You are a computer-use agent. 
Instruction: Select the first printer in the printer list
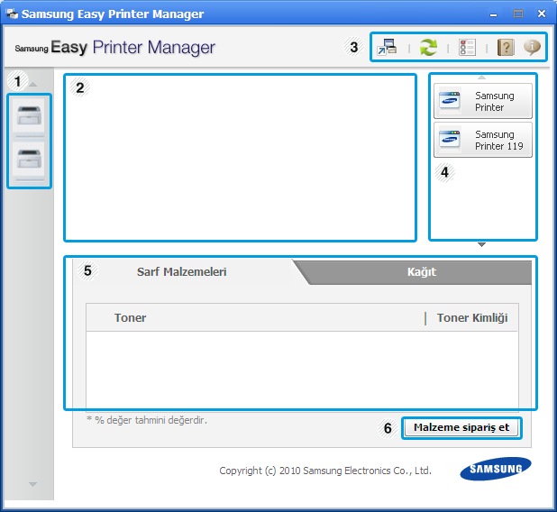pos(29,116)
